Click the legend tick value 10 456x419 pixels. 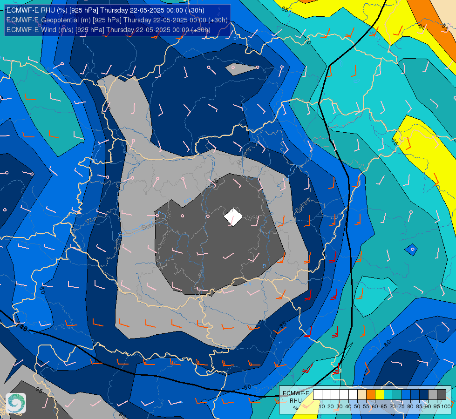point(322,406)
